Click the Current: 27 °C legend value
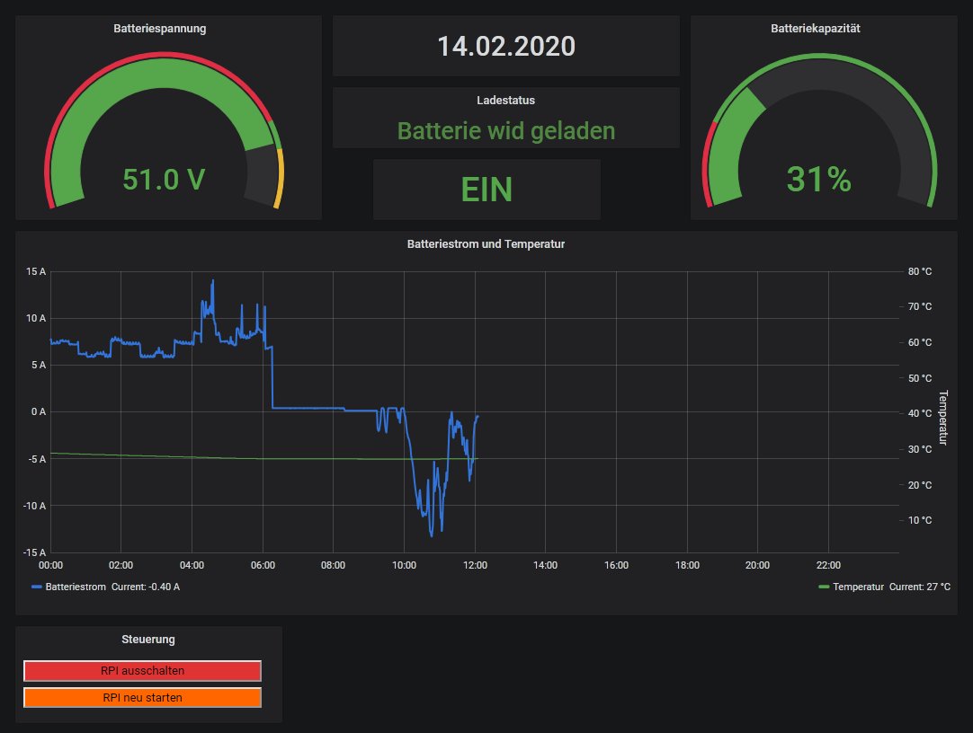Viewport: 973px width, 733px height. click(920, 587)
